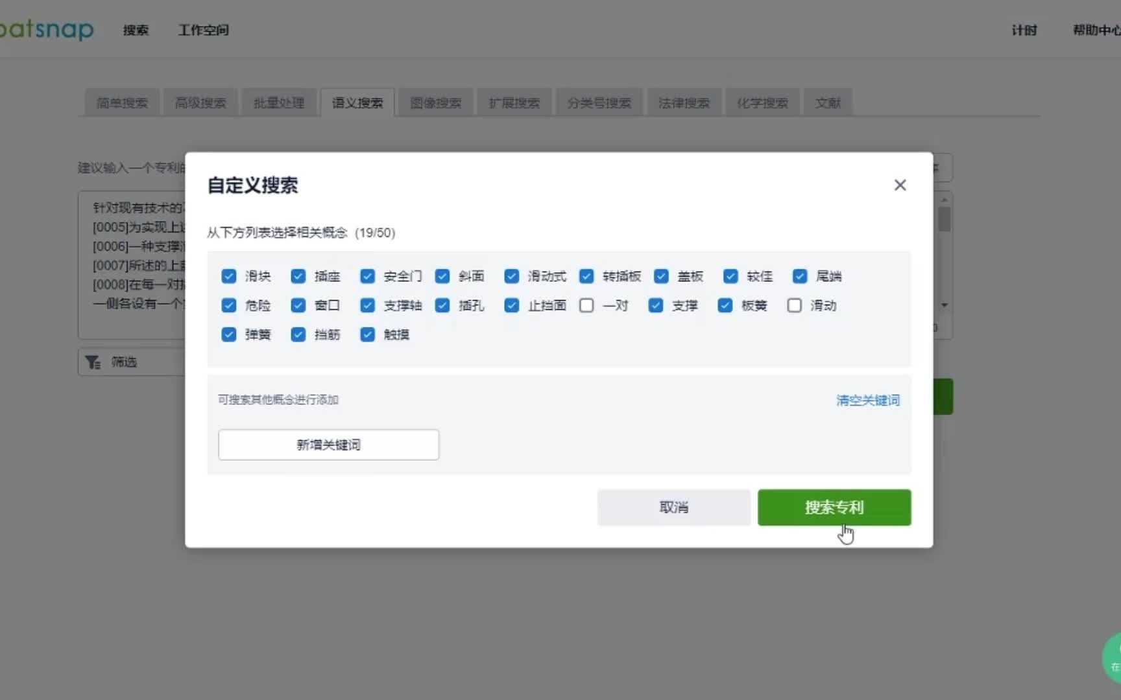Uncheck the 盖板 concept checkbox

661,276
